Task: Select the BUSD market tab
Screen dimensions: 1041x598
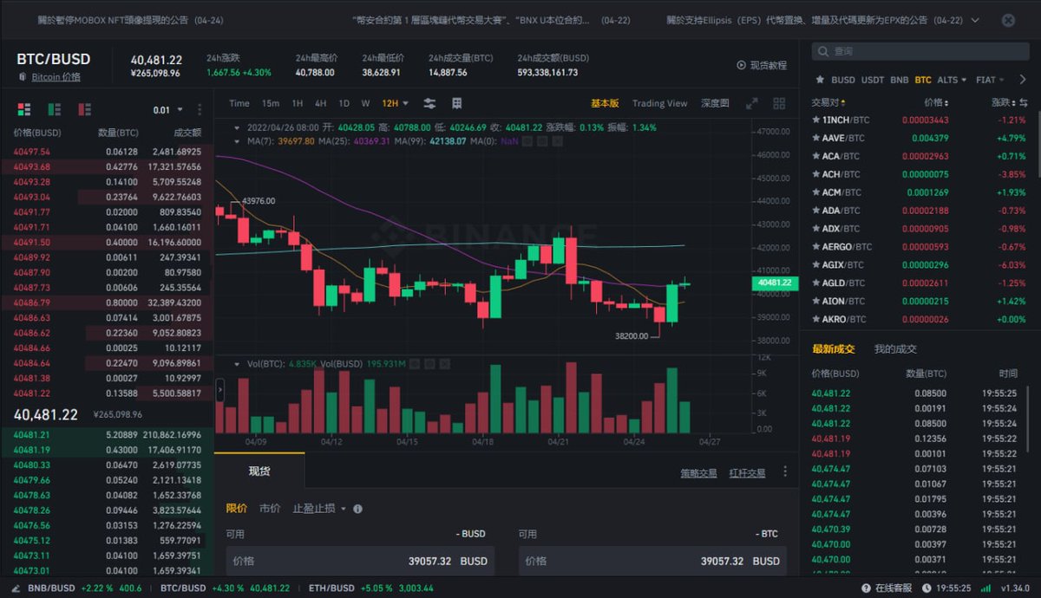Action: [x=843, y=80]
